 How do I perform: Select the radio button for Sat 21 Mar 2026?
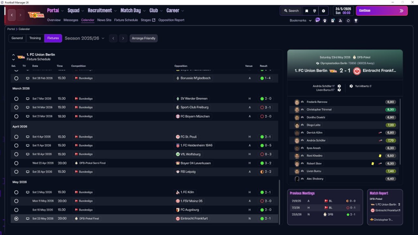coord(16,116)
